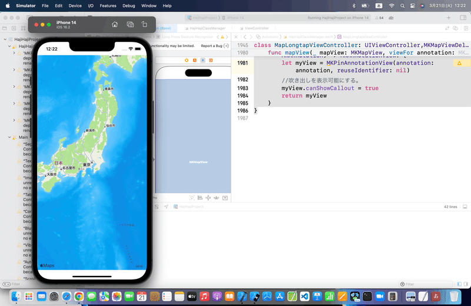
Task: Click the variables view Filter field
Action: (x=426, y=284)
